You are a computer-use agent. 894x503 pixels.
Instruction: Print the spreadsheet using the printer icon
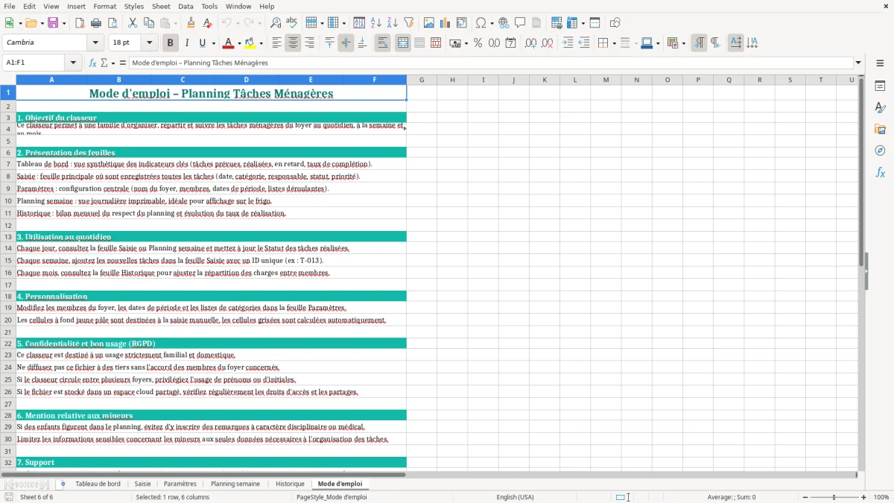tap(96, 23)
